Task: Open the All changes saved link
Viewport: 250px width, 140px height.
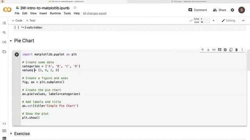Action: pos(95,13)
